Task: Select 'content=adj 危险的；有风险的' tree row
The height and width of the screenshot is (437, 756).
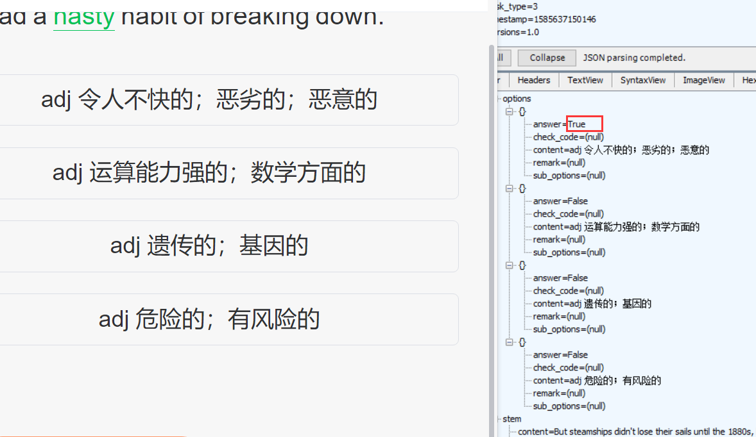Action: (x=597, y=381)
